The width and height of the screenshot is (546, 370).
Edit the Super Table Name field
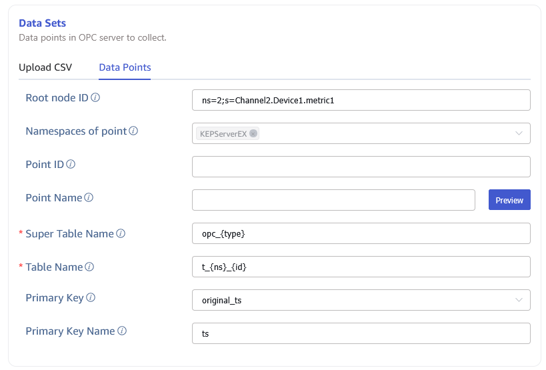(x=361, y=233)
